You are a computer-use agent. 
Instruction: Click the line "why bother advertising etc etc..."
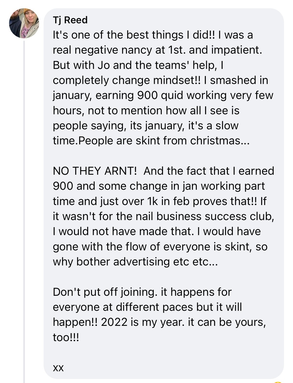tap(135, 262)
